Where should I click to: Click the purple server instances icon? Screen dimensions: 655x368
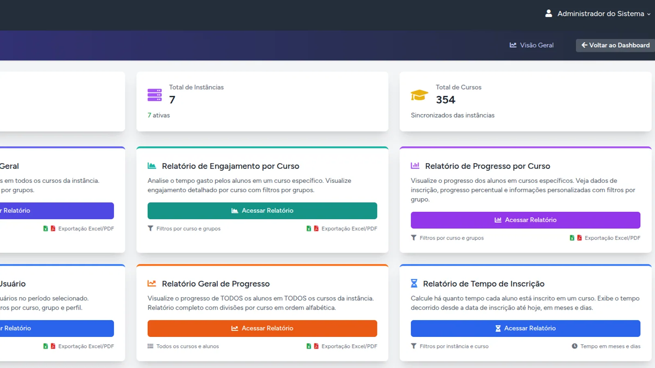(155, 95)
